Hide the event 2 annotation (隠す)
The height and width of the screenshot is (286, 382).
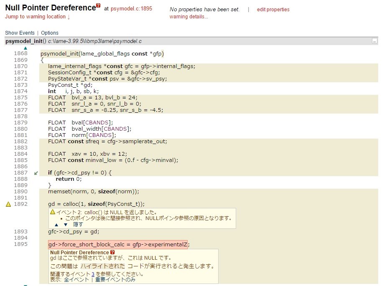tap(78, 225)
